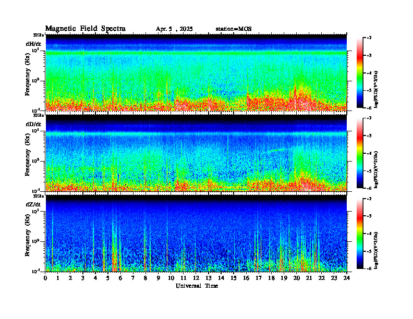Click hour '15' on time axis

tap(234, 278)
